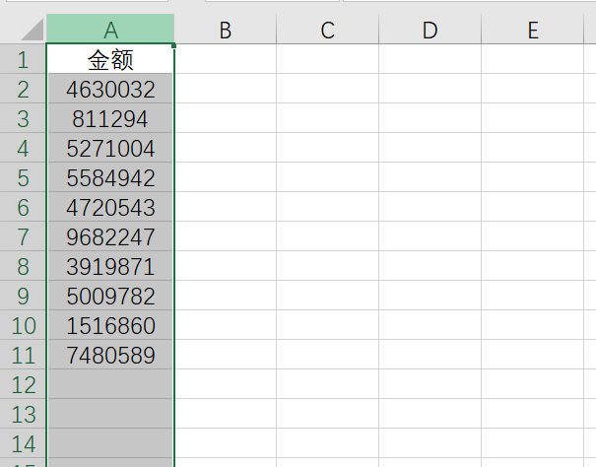
Task: Click cell containing 7480589
Action: (110, 355)
